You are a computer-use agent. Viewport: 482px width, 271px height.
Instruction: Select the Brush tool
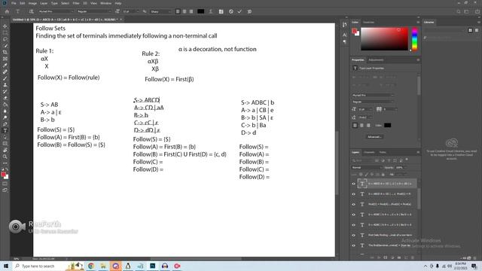tap(5, 78)
